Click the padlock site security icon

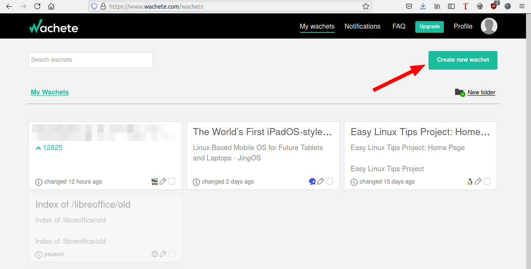[103, 6]
